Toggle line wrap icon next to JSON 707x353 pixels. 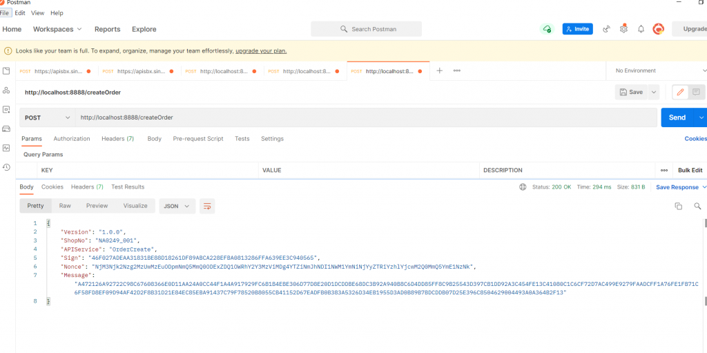(x=207, y=206)
